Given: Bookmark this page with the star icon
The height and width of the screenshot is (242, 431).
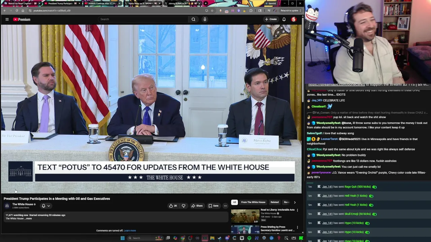Looking at the screenshot, I should click(x=212, y=10).
